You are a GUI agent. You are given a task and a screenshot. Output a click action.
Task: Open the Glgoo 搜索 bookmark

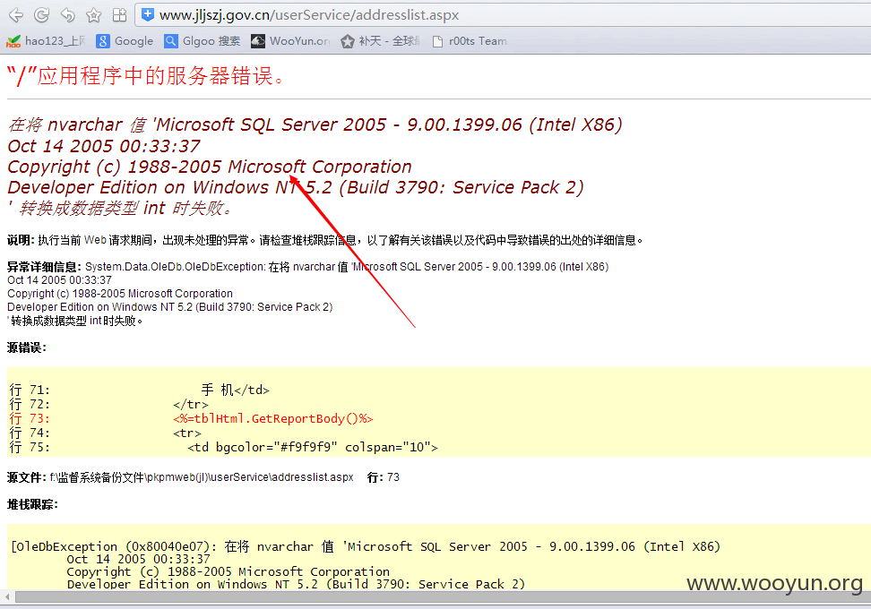coord(203,41)
